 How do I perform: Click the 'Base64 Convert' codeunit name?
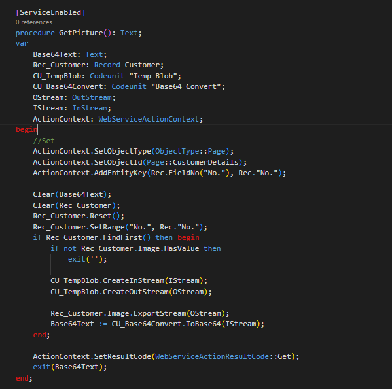pyautogui.click(x=186, y=87)
